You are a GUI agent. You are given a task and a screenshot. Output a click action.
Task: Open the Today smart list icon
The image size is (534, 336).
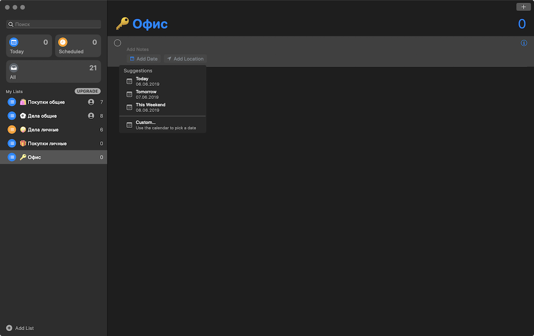point(14,42)
